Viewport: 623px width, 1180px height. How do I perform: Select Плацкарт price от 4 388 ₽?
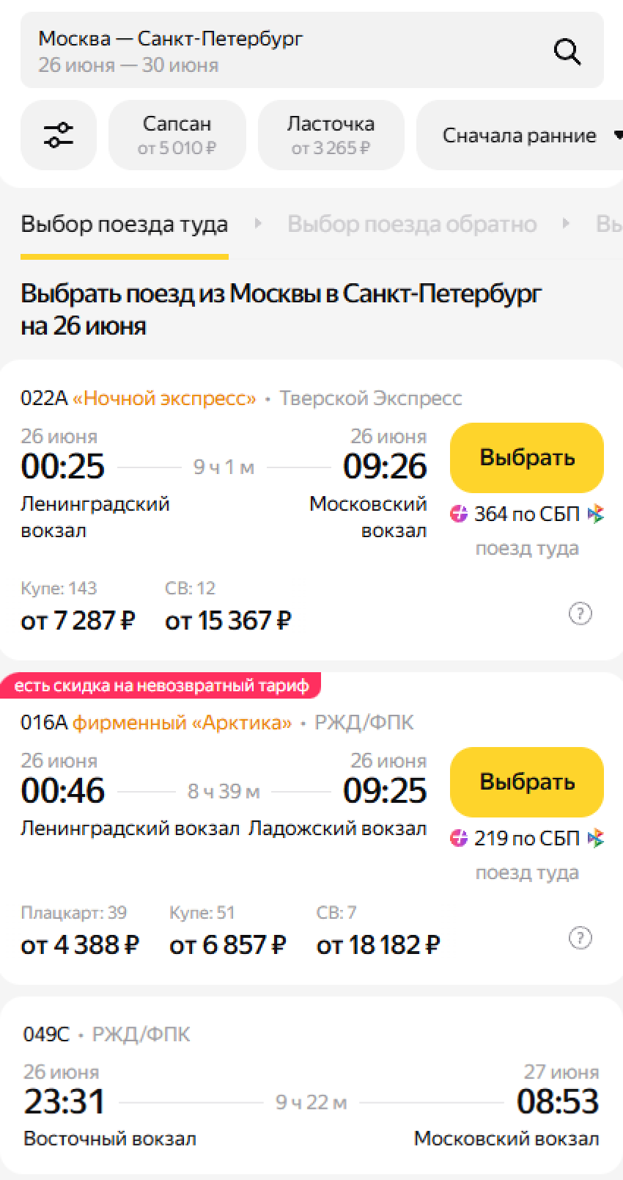tap(79, 945)
